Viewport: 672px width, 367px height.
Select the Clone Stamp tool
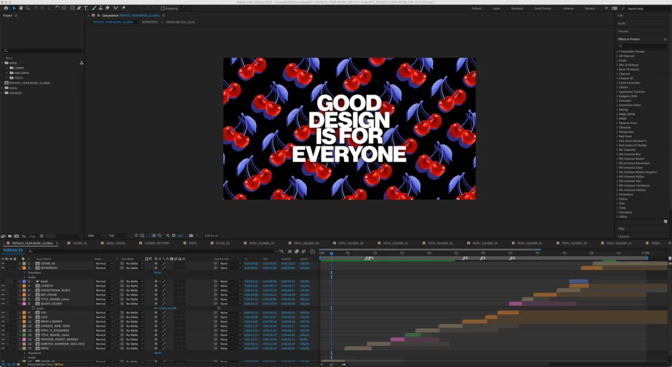[x=100, y=8]
